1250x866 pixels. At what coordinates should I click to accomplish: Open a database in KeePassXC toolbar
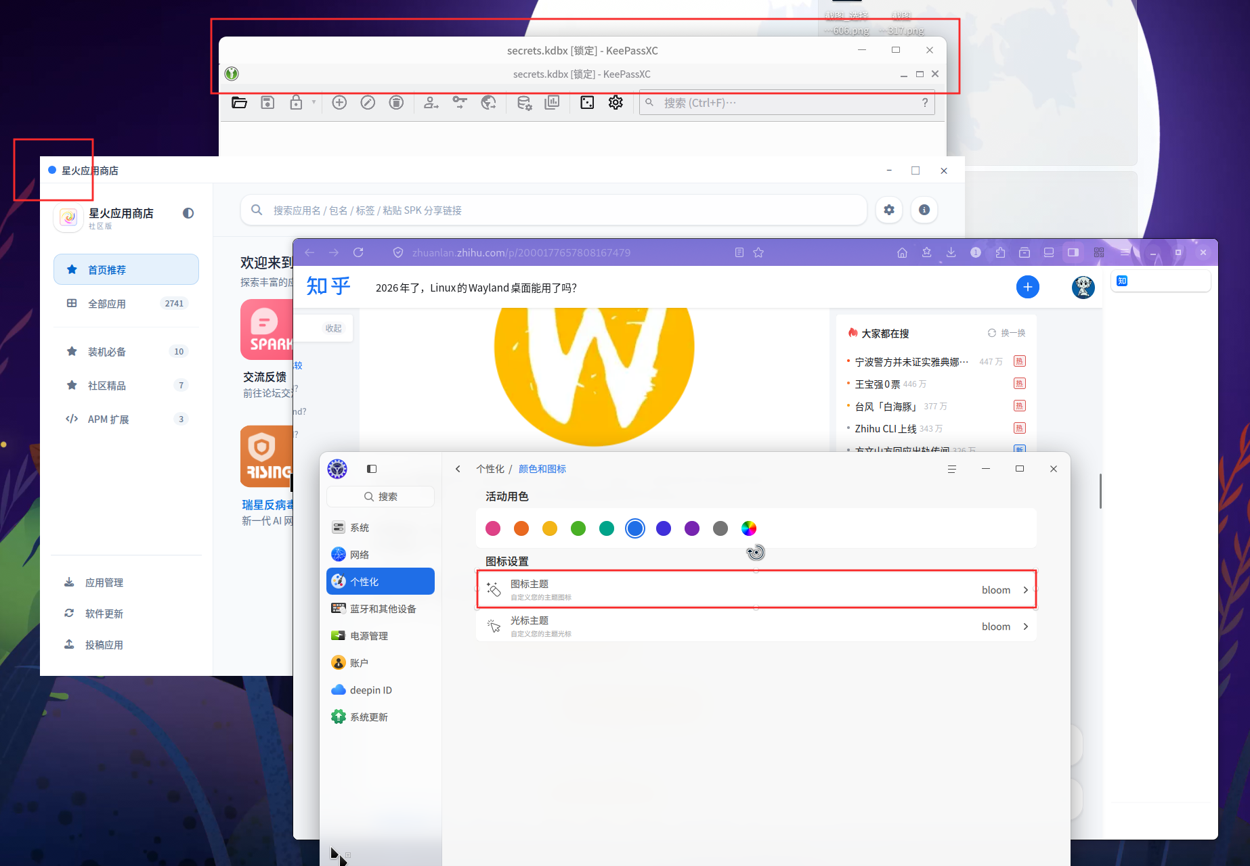[x=239, y=103]
